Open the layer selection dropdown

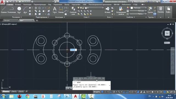click(90, 8)
